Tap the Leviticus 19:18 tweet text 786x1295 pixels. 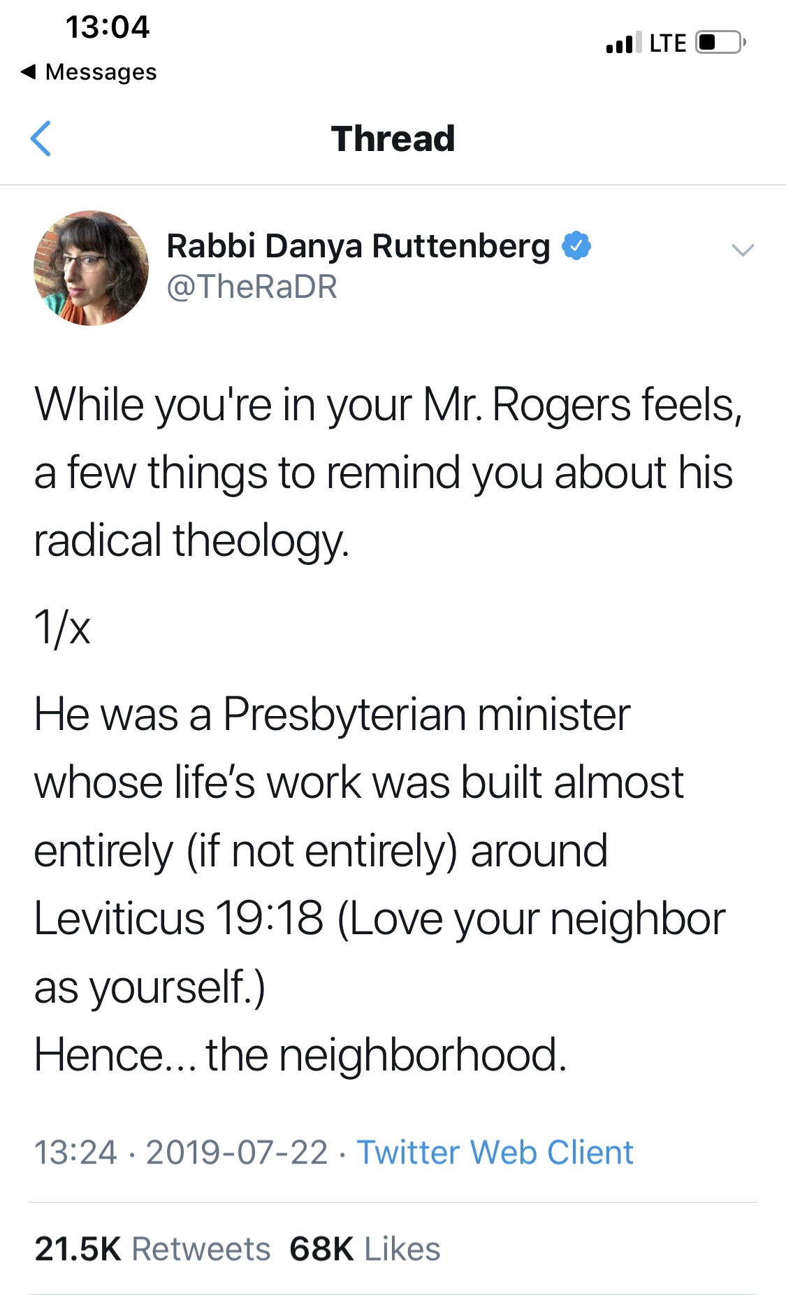(x=178, y=919)
